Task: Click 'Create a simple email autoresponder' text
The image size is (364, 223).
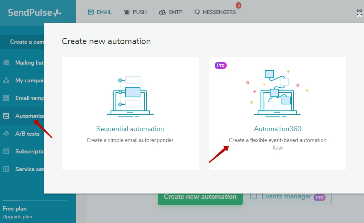Action: point(130,140)
